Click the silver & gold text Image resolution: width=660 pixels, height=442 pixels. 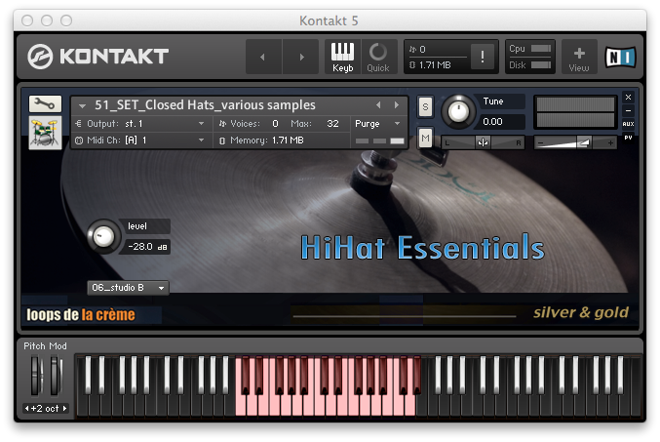(x=581, y=312)
